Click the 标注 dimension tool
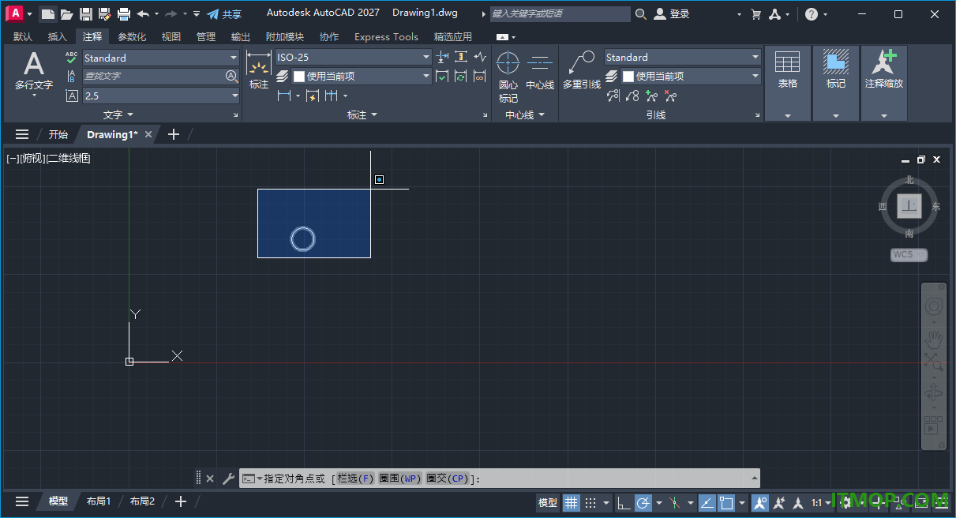Screen dimensions: 956x518 click(x=259, y=71)
